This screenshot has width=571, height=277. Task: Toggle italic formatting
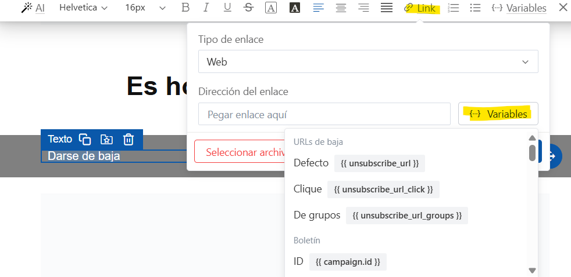pos(206,8)
